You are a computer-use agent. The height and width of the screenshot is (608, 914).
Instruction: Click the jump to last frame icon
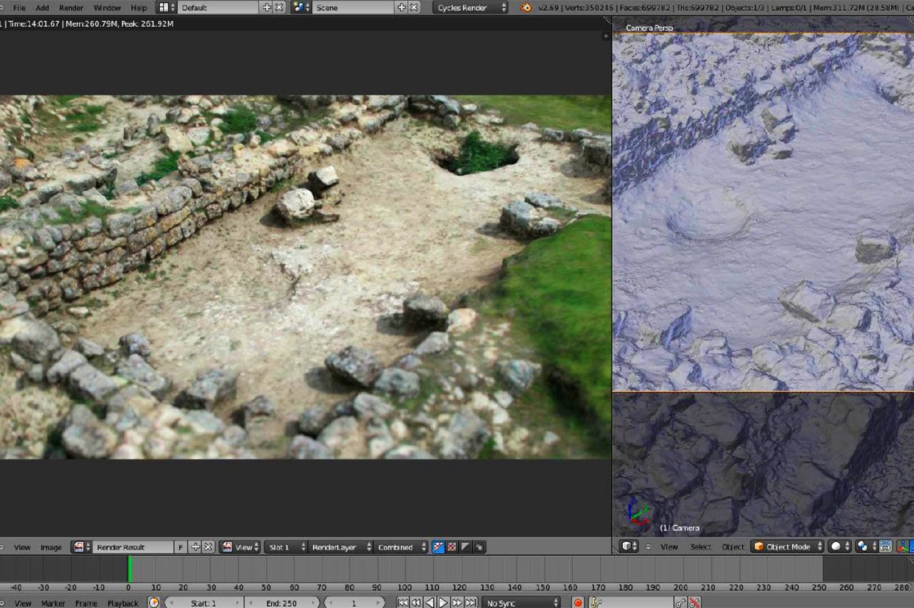point(471,603)
